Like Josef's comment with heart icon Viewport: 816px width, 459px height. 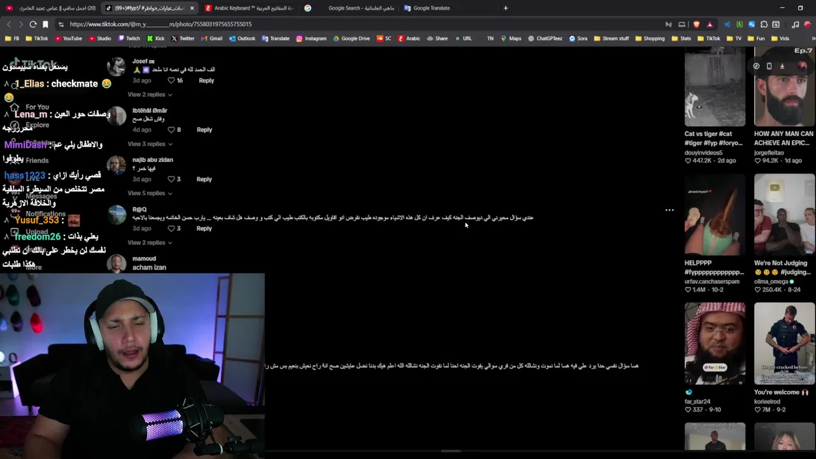pyautogui.click(x=171, y=80)
